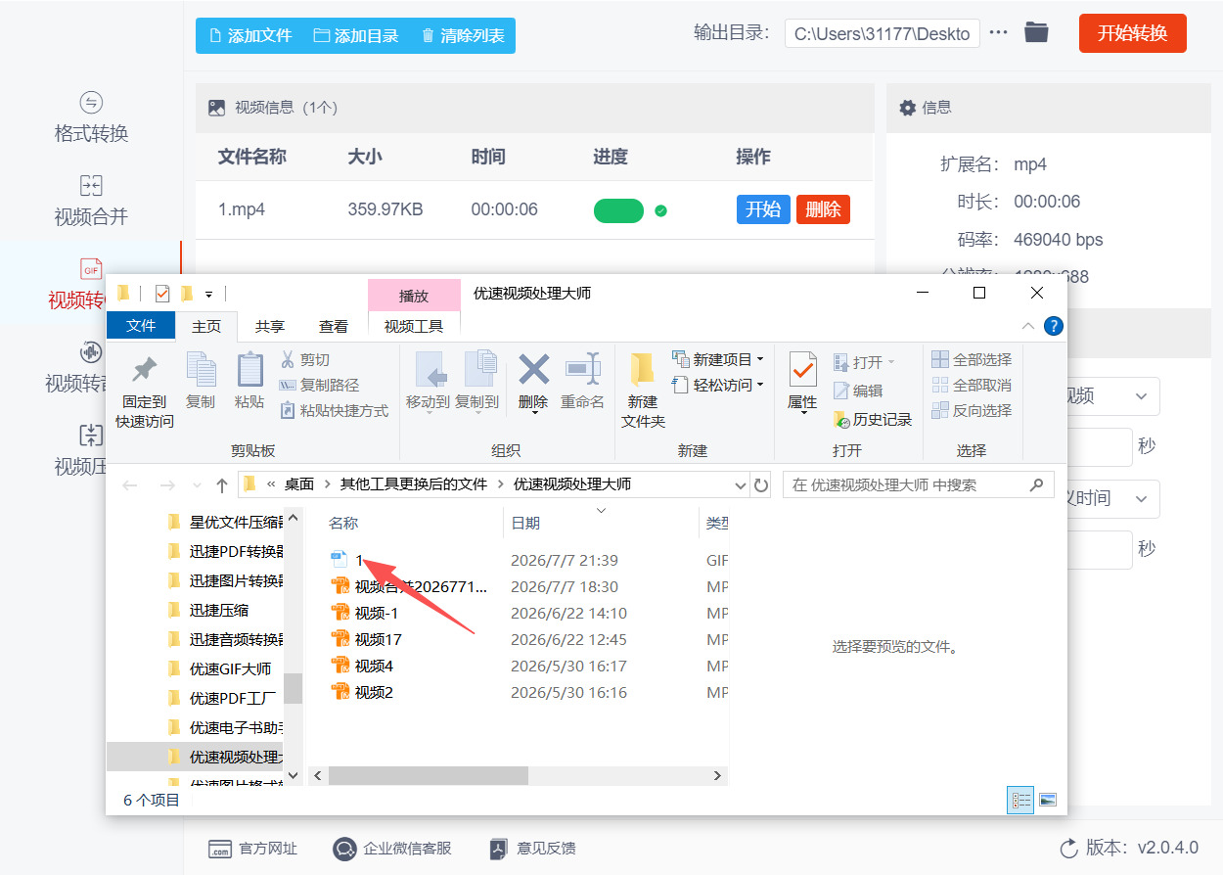Screen dimensions: 1223x875
Task: Click the blue 开始 button for 1.mp4
Action: pyautogui.click(x=763, y=208)
